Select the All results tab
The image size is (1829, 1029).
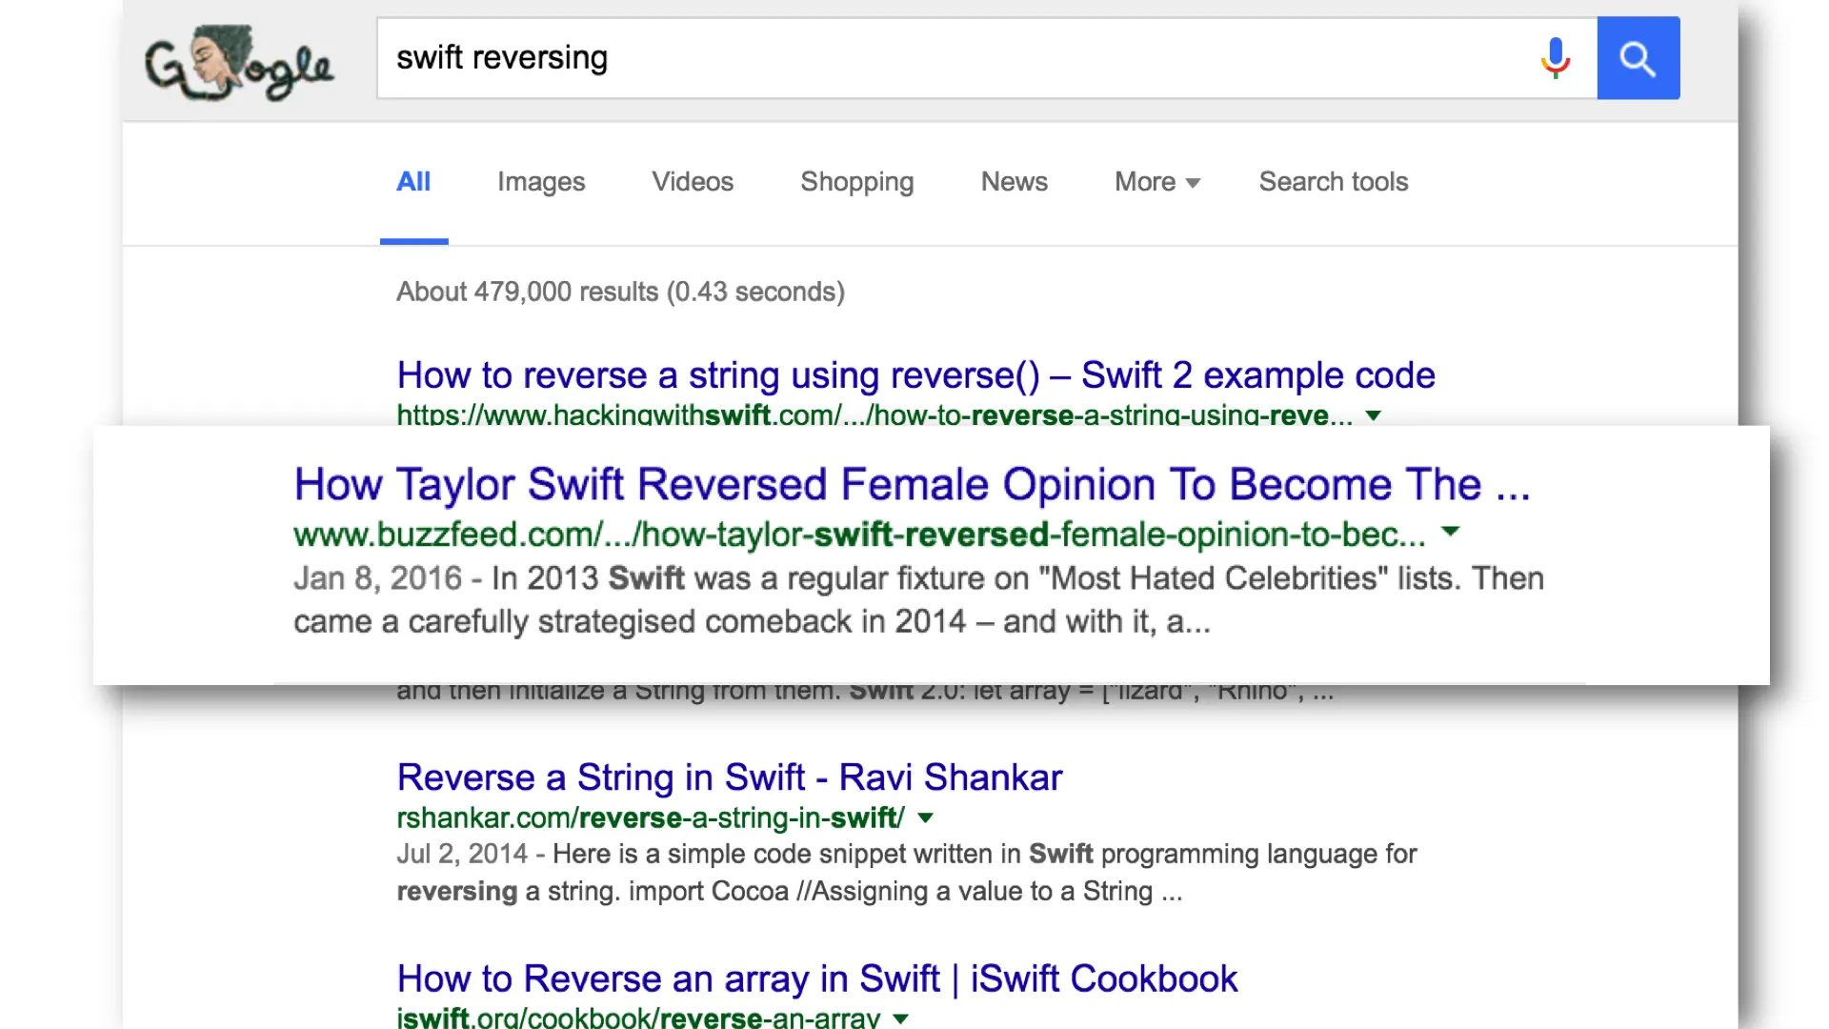click(x=413, y=182)
